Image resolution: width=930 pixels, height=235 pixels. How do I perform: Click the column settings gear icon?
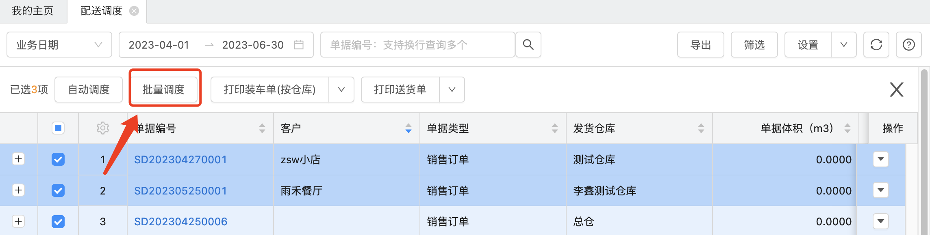click(x=103, y=128)
